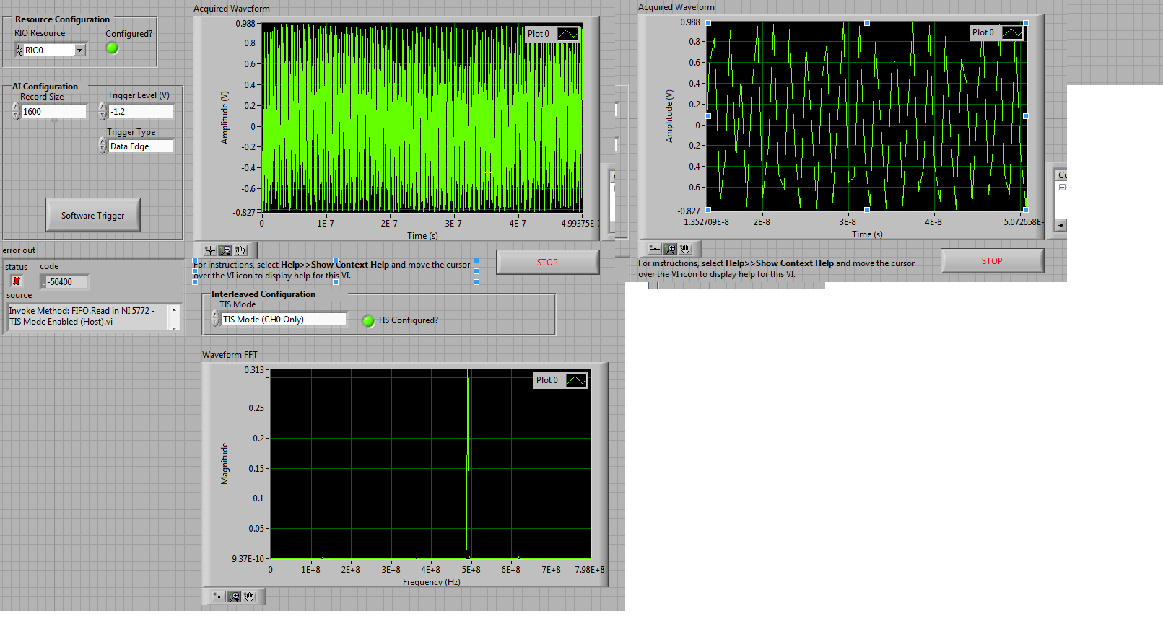This screenshot has width=1163, height=624.
Task: Click the '7.98E+8' end value on frequency axis
Action: 590,570
